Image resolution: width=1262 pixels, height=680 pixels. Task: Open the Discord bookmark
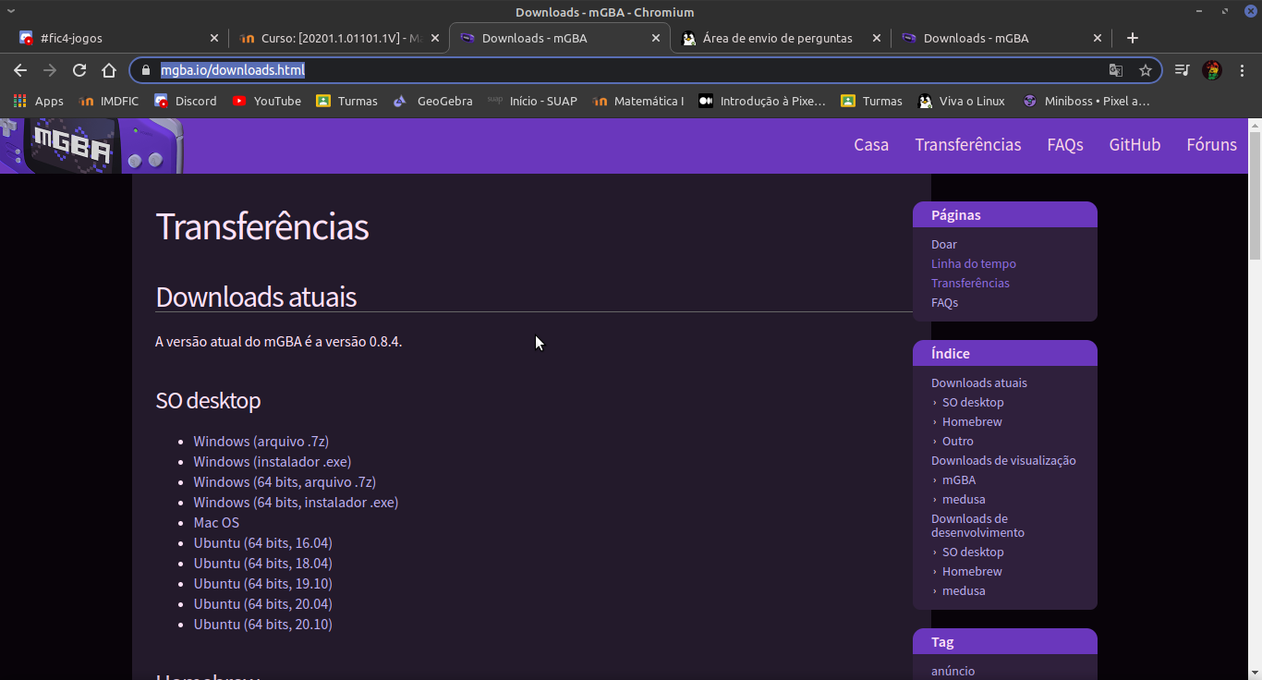click(x=186, y=101)
